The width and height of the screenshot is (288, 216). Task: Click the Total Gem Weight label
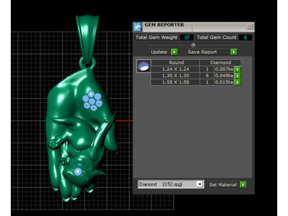(157, 37)
